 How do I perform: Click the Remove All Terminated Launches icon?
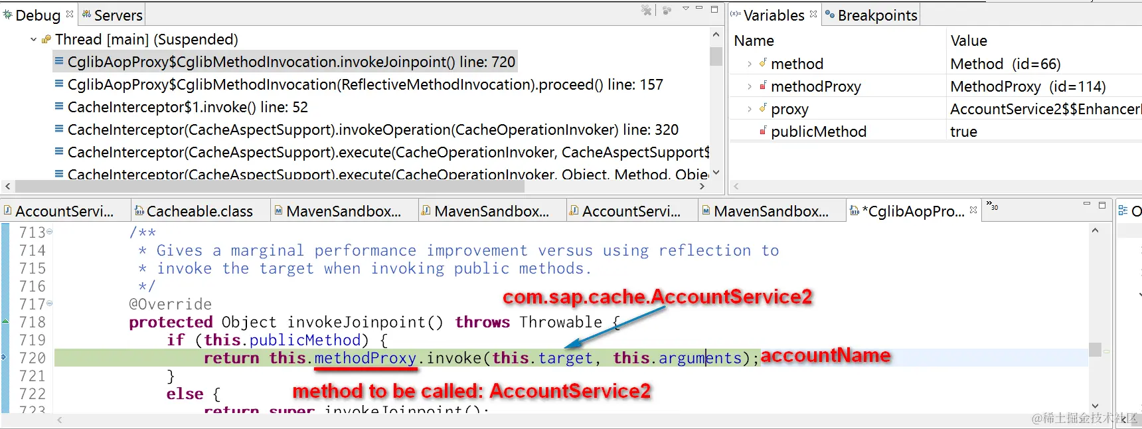click(646, 11)
